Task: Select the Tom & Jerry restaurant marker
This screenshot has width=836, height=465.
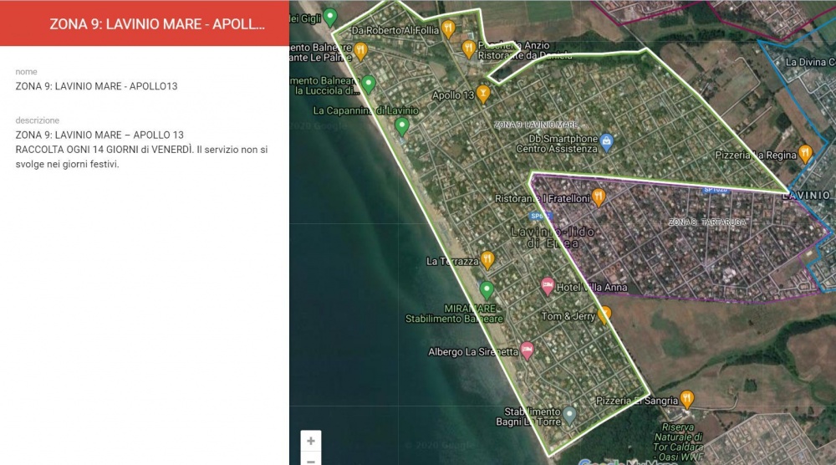Action: pyautogui.click(x=604, y=314)
